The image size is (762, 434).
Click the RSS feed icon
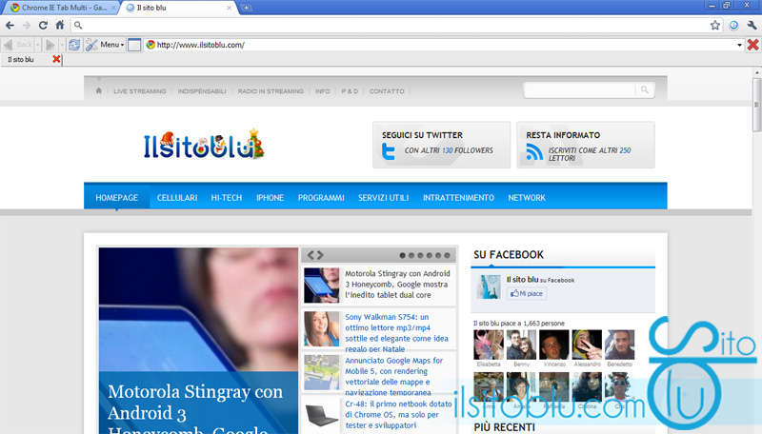[x=534, y=152]
